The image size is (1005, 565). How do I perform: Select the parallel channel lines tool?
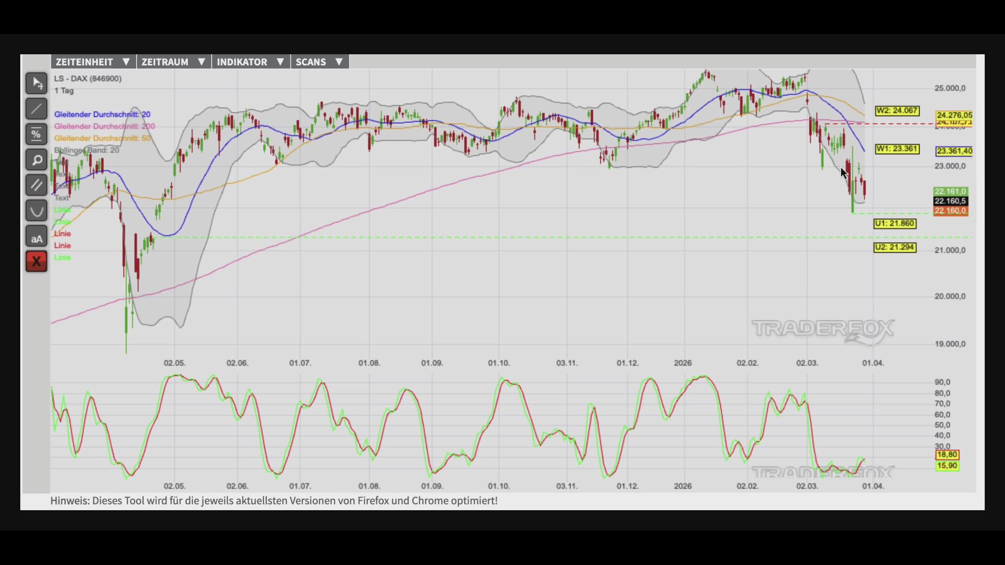[x=36, y=185]
